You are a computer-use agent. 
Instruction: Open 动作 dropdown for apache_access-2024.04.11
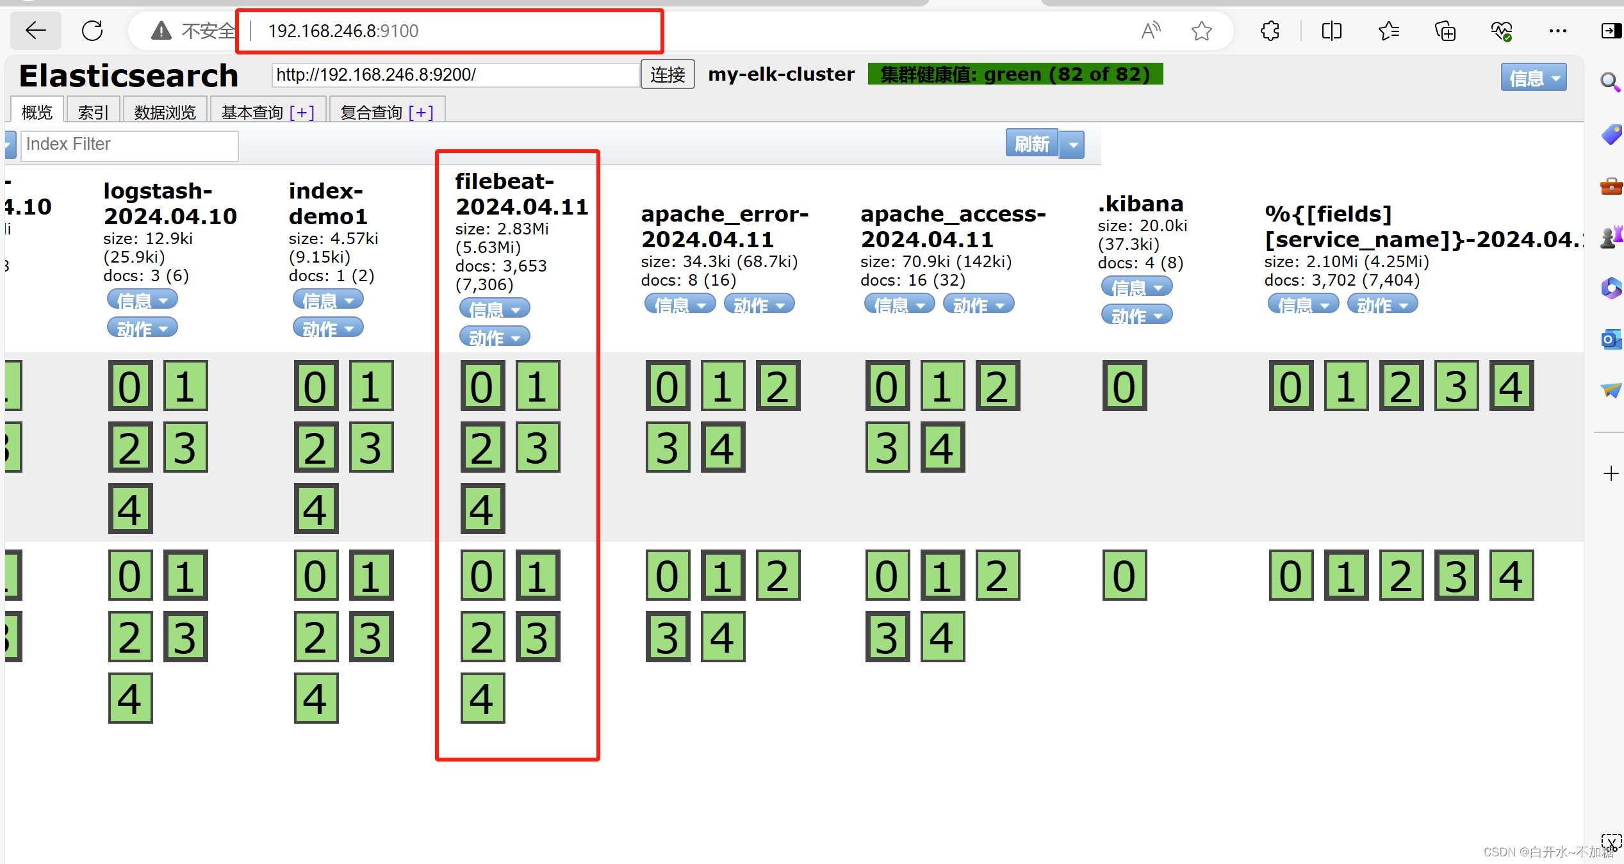(979, 304)
